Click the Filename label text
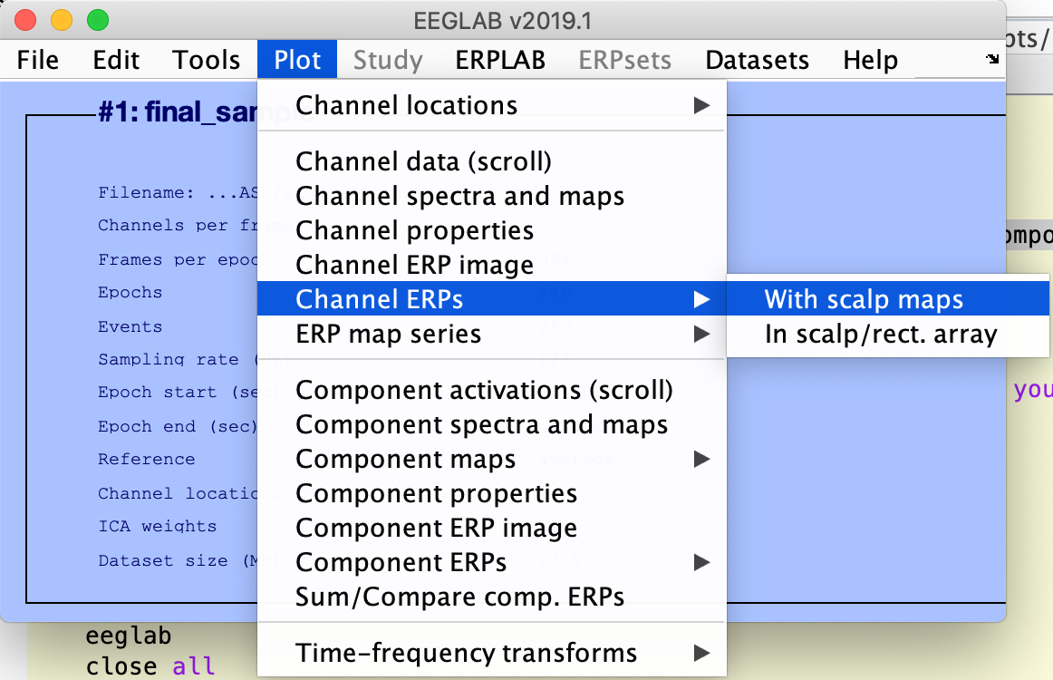This screenshot has width=1053, height=680. pyautogui.click(x=147, y=193)
